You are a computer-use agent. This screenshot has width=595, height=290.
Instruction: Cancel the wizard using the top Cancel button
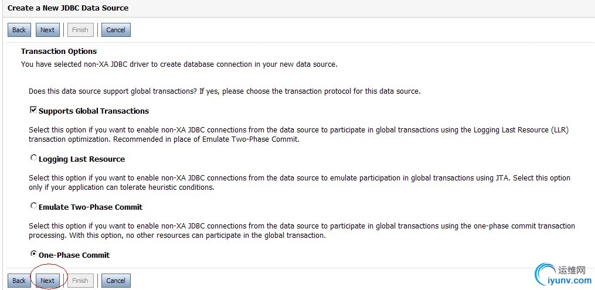coord(115,30)
